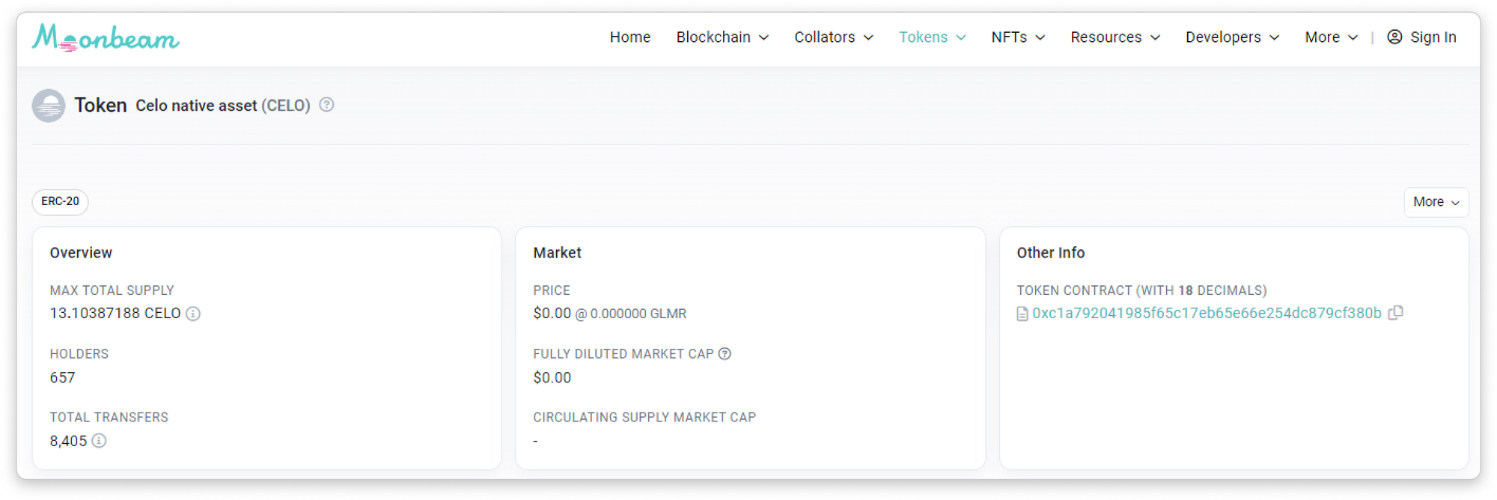1497x500 pixels.
Task: Click info icon beside total transfers count
Action: point(99,441)
